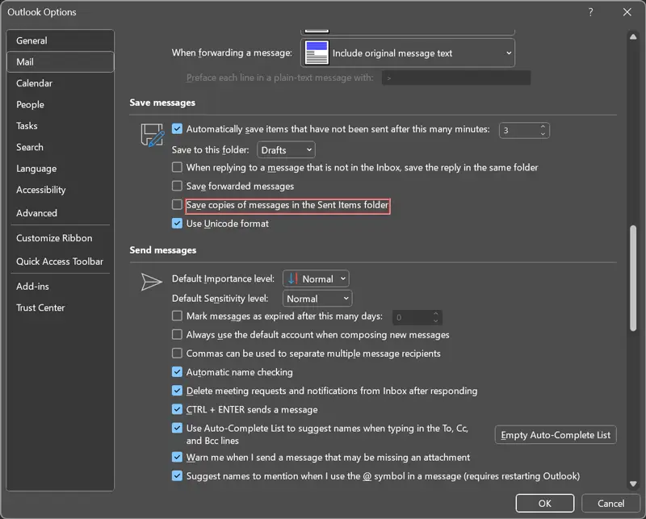Click the vertical scrollbar thumb

(632, 278)
